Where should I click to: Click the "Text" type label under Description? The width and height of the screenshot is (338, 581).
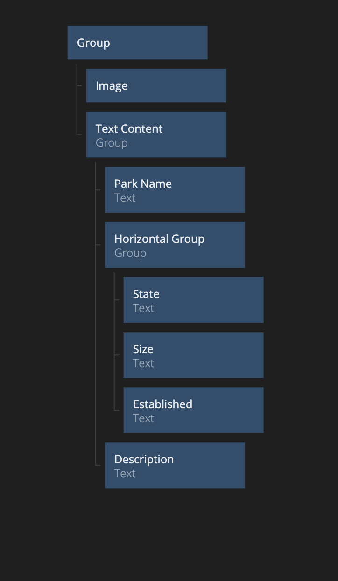[125, 474]
